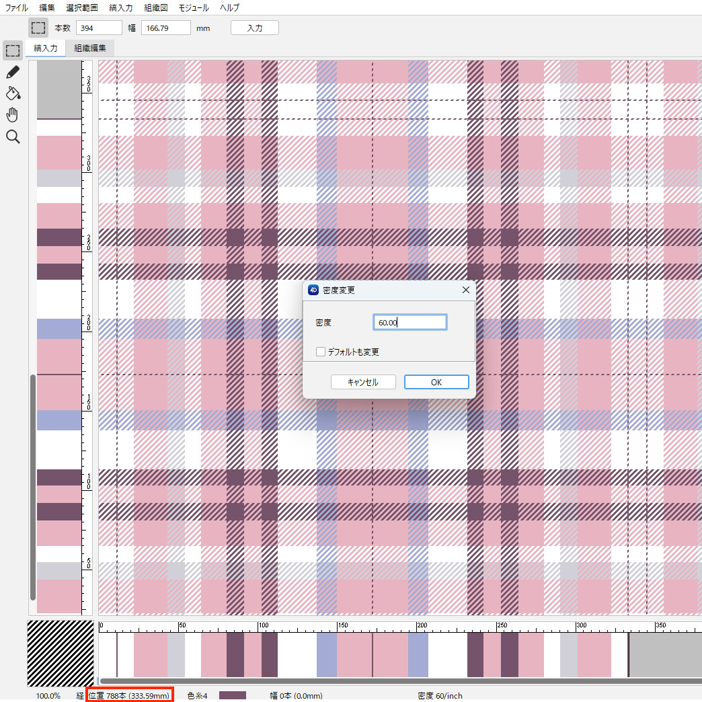
Task: Select the magnifier zoom tool
Action: click(13, 137)
